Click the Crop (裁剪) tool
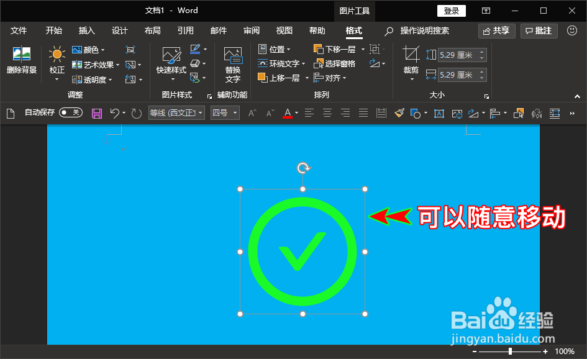This screenshot has width=587, height=359. coord(411,63)
